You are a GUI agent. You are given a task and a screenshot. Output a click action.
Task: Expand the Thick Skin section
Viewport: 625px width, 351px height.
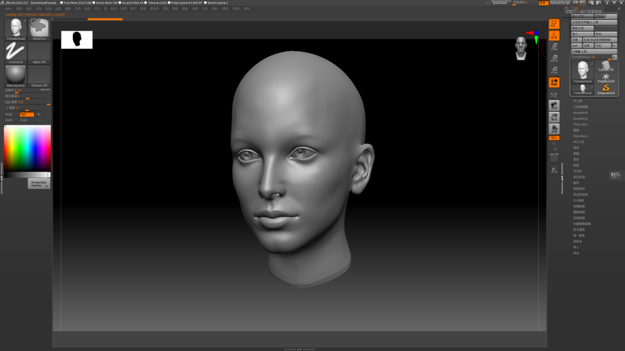click(580, 124)
